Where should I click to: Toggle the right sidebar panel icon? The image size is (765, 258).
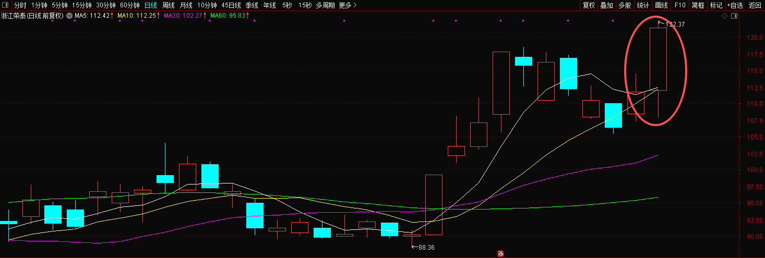(734, 16)
